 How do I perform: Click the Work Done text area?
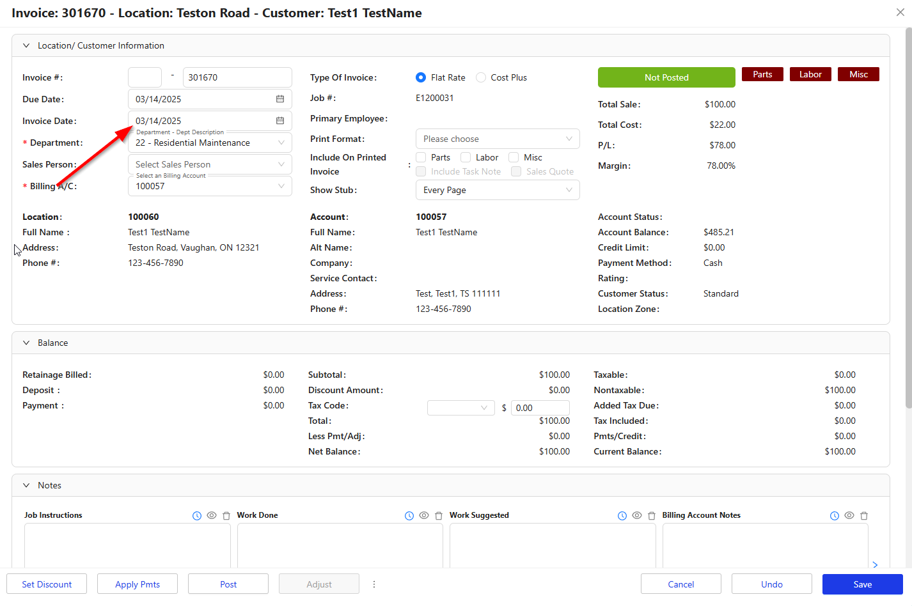tap(340, 545)
